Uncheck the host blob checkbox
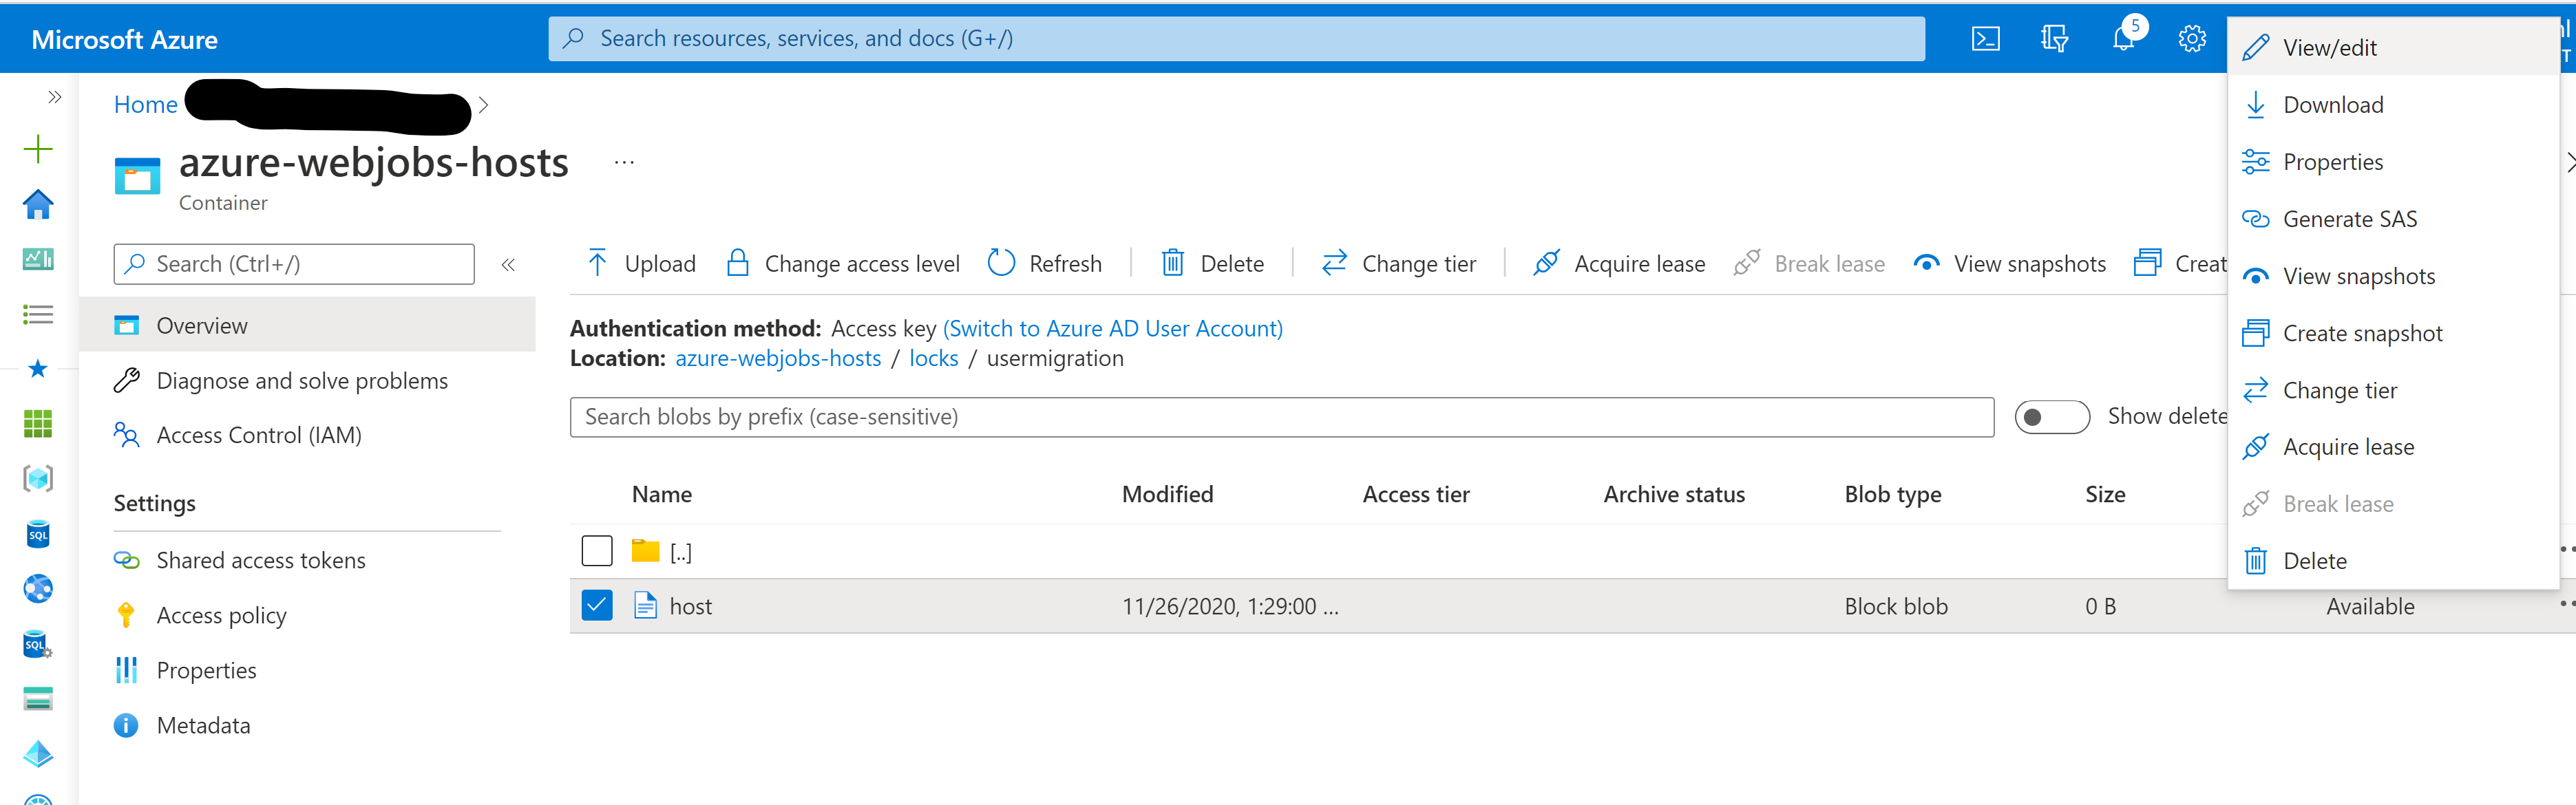This screenshot has height=805, width=2576. (x=597, y=605)
